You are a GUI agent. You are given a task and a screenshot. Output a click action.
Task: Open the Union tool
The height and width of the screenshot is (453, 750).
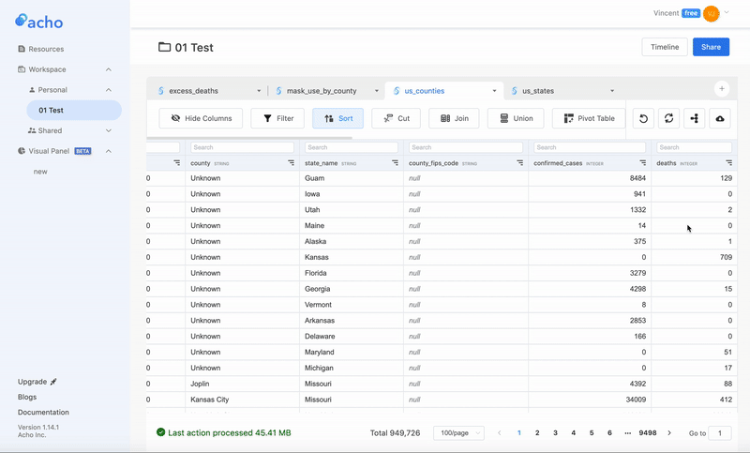[x=516, y=118]
